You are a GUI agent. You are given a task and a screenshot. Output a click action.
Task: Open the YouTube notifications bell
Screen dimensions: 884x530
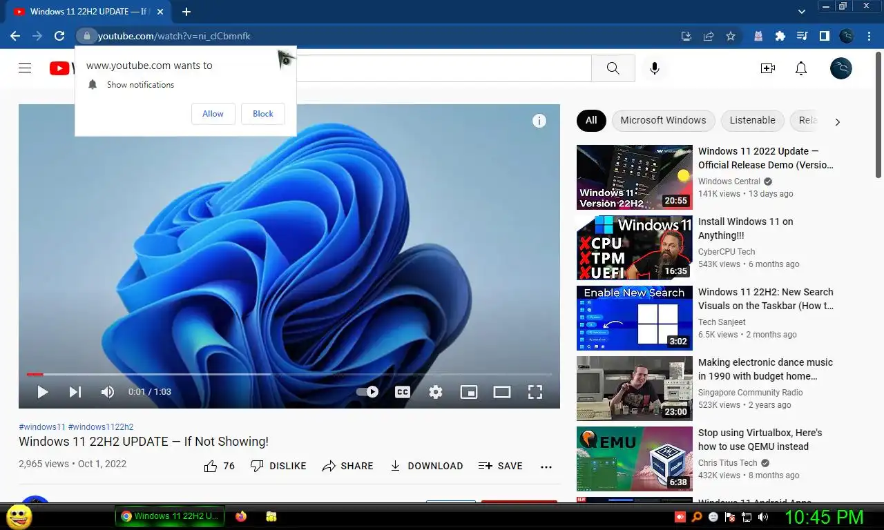coord(801,68)
